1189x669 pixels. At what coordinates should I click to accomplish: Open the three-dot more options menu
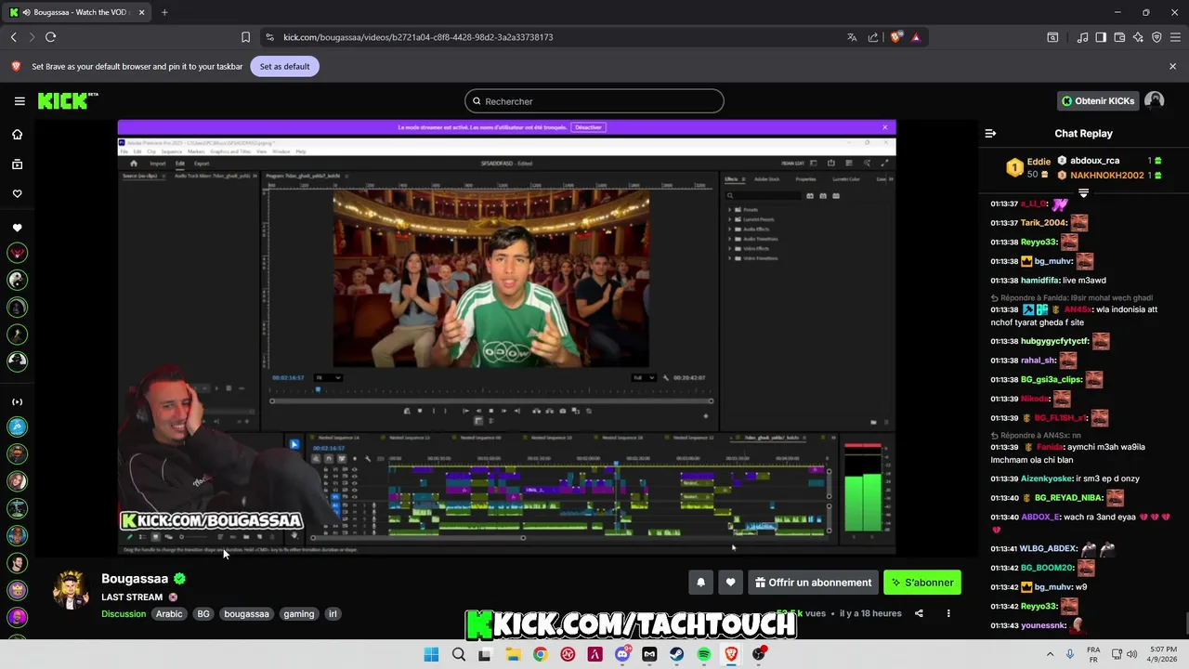click(948, 613)
